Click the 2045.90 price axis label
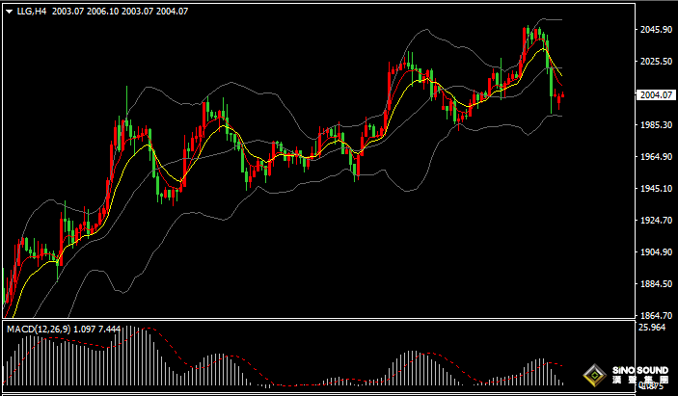 pos(655,30)
